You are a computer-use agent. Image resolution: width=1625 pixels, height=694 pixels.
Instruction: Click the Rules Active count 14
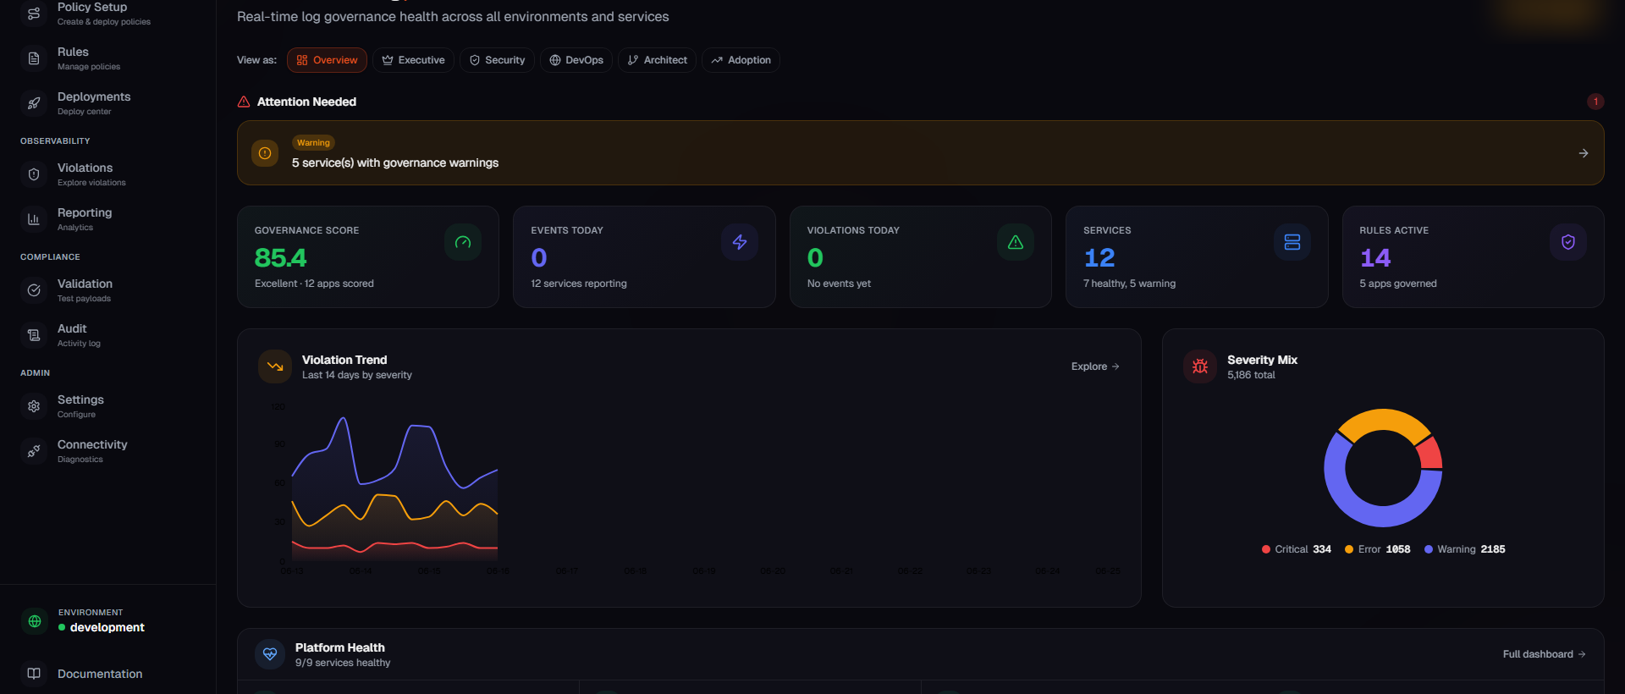tap(1375, 257)
